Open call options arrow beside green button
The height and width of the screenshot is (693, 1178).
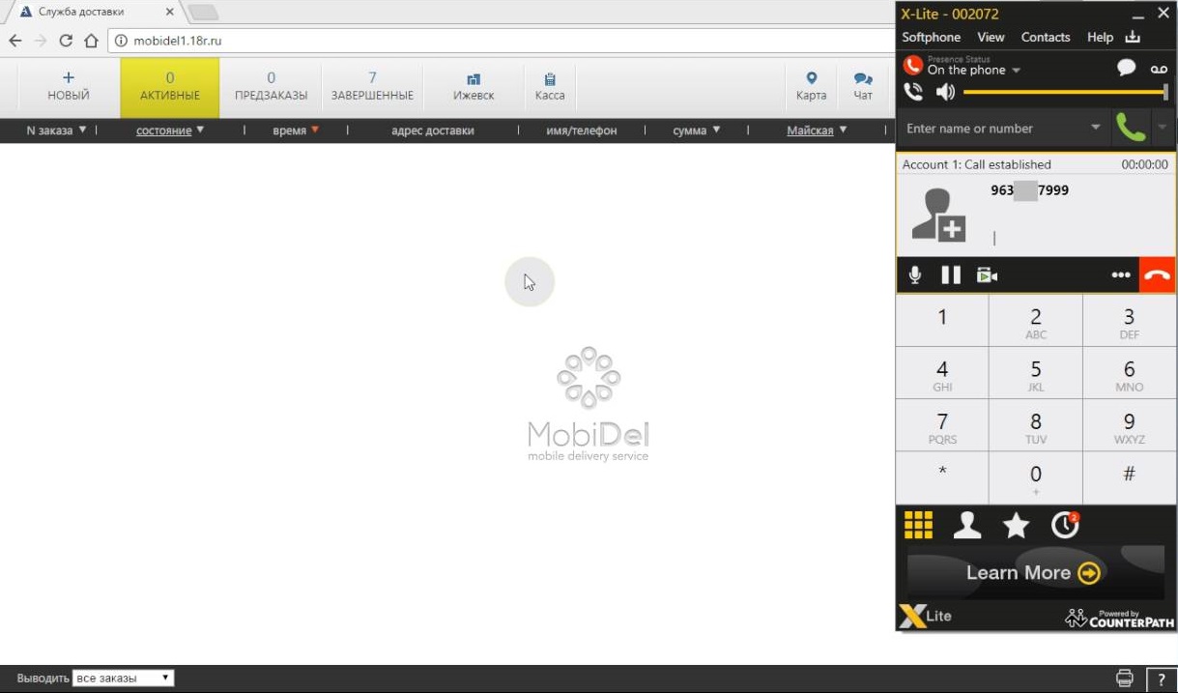pyautogui.click(x=1162, y=127)
